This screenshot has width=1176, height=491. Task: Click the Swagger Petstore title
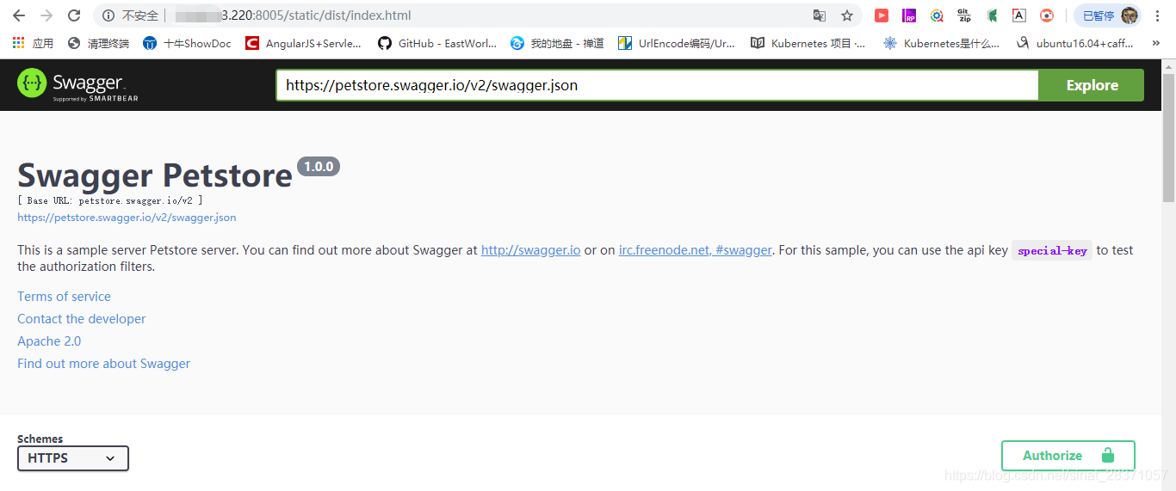[x=155, y=175]
